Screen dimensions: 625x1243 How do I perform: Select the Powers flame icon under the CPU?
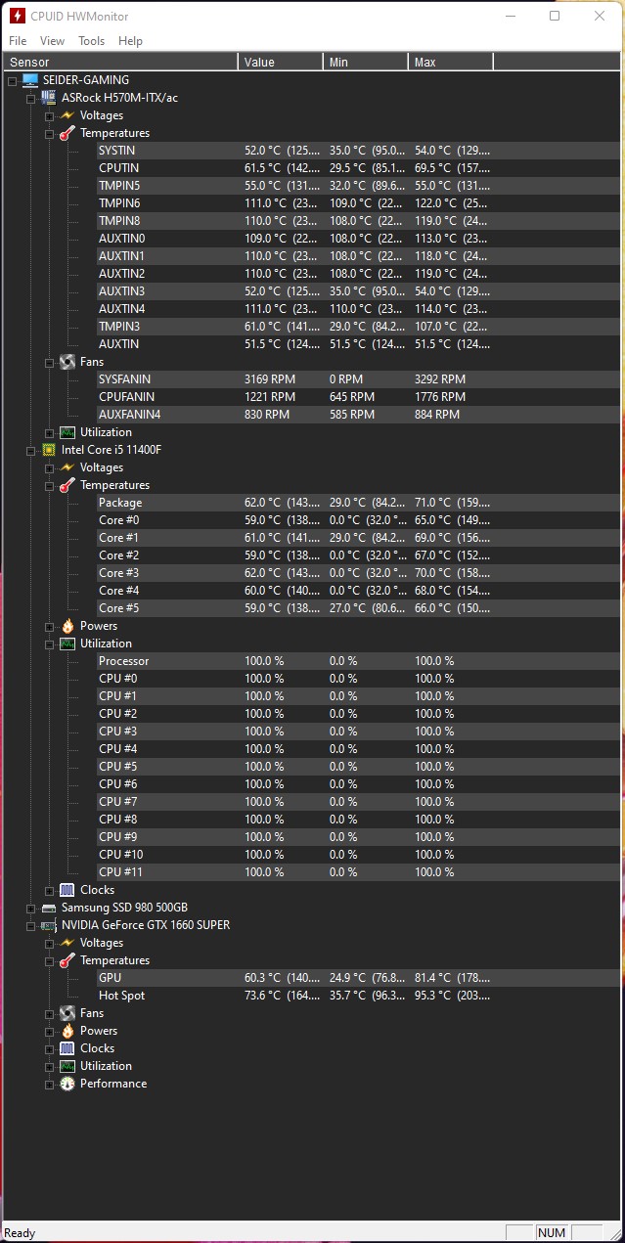(x=67, y=625)
